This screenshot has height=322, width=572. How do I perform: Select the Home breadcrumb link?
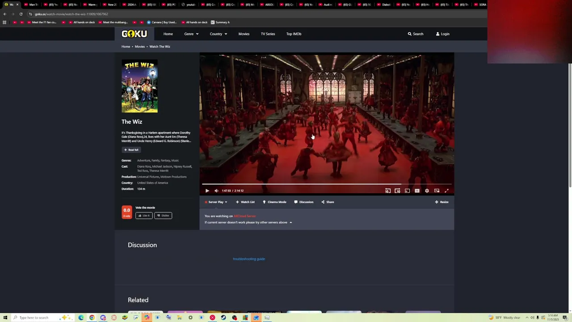(126, 47)
